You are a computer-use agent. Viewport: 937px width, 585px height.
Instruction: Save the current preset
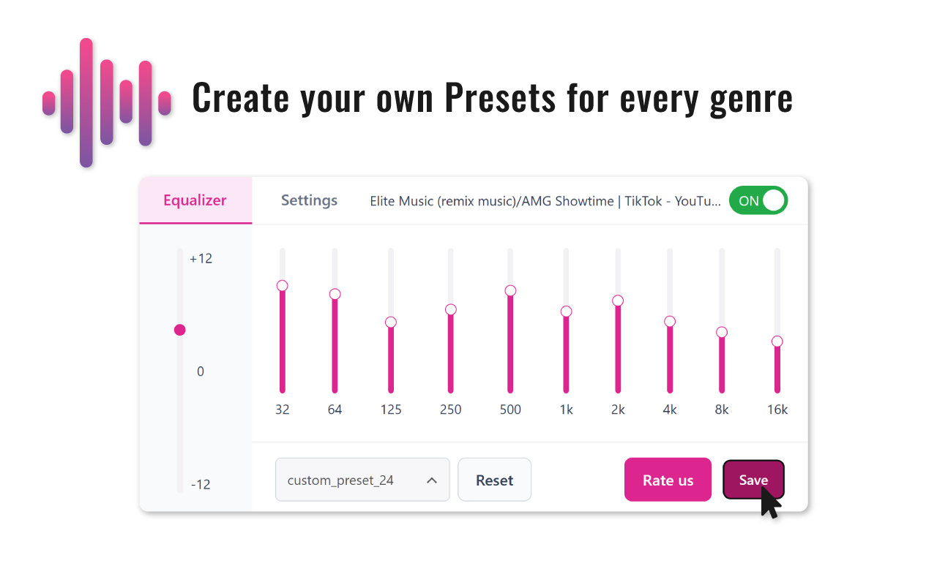pyautogui.click(x=753, y=480)
